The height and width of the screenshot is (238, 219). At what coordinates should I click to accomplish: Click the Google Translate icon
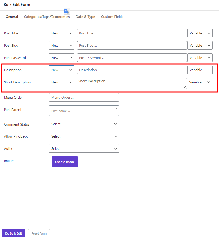click(67, 11)
